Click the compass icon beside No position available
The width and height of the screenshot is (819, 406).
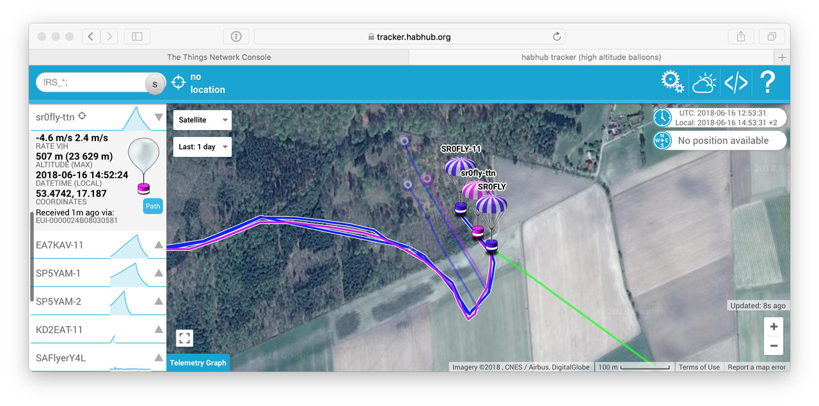coord(662,140)
